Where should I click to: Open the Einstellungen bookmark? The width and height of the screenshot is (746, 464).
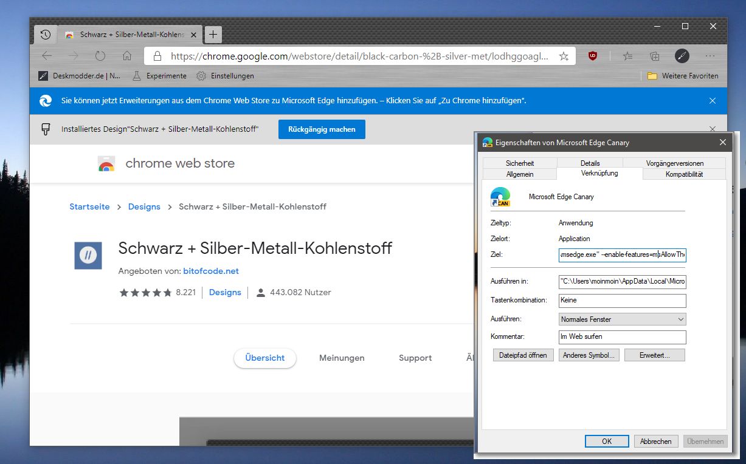(x=226, y=76)
